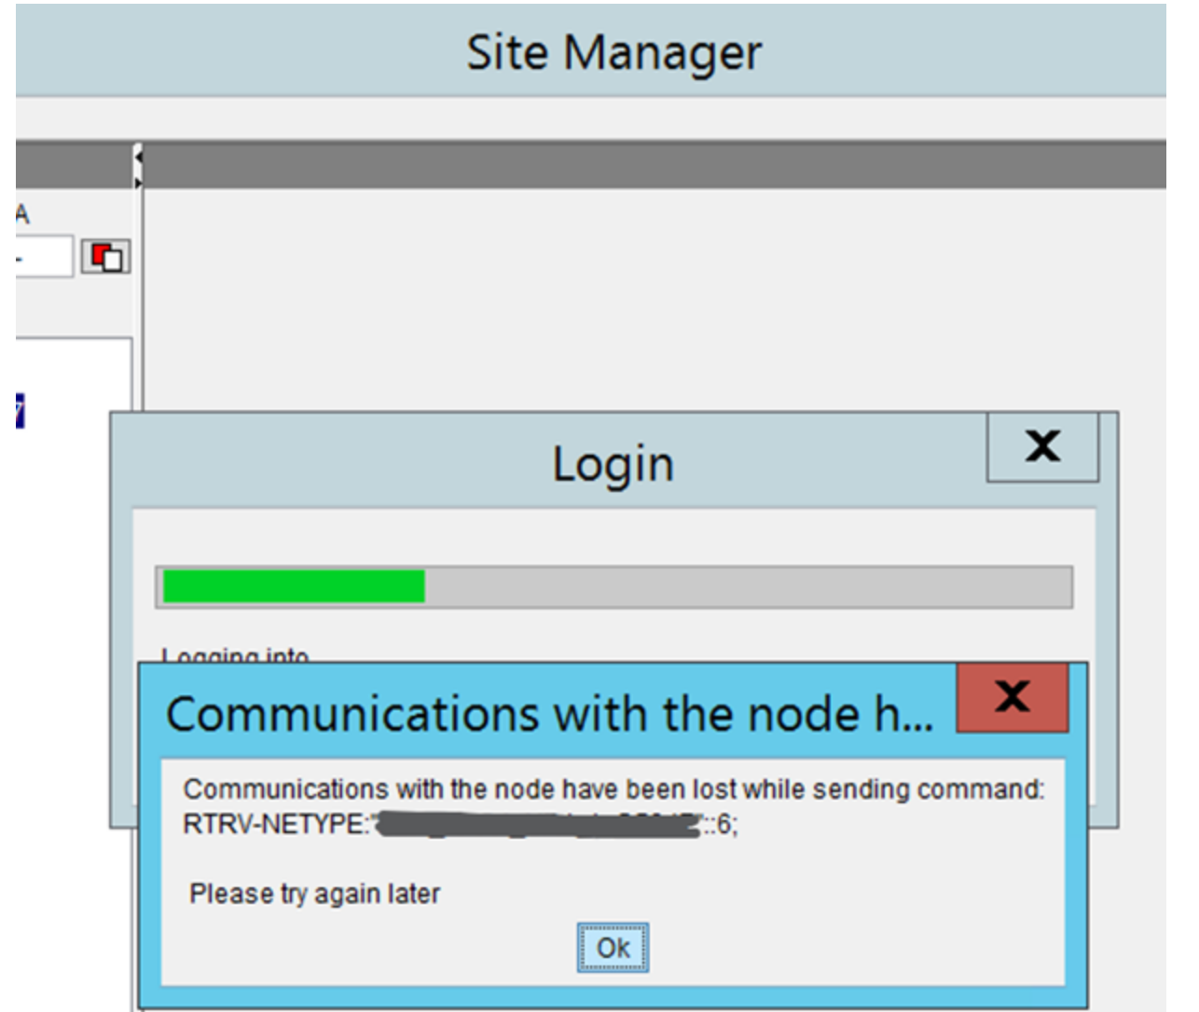The image size is (1199, 1012).
Task: Collapse left pane using splitter left arrow
Action: click(138, 157)
